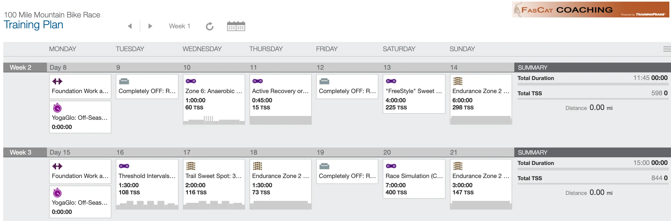Image resolution: width=671 pixels, height=221 pixels.
Task: Select the Week 3 row label
Action: (21, 152)
